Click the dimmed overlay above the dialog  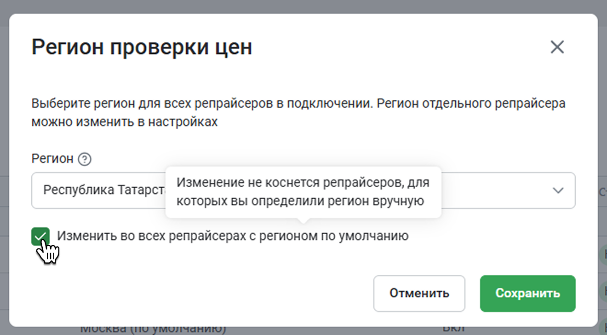tap(303, 6)
